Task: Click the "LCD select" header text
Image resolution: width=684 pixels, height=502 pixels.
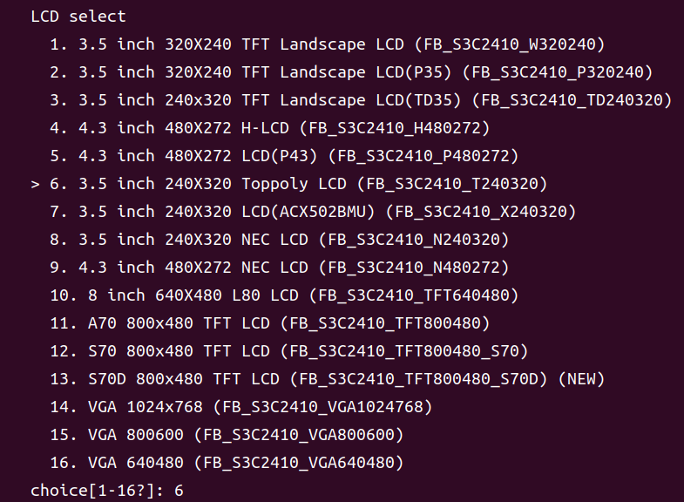Action: 78,17
